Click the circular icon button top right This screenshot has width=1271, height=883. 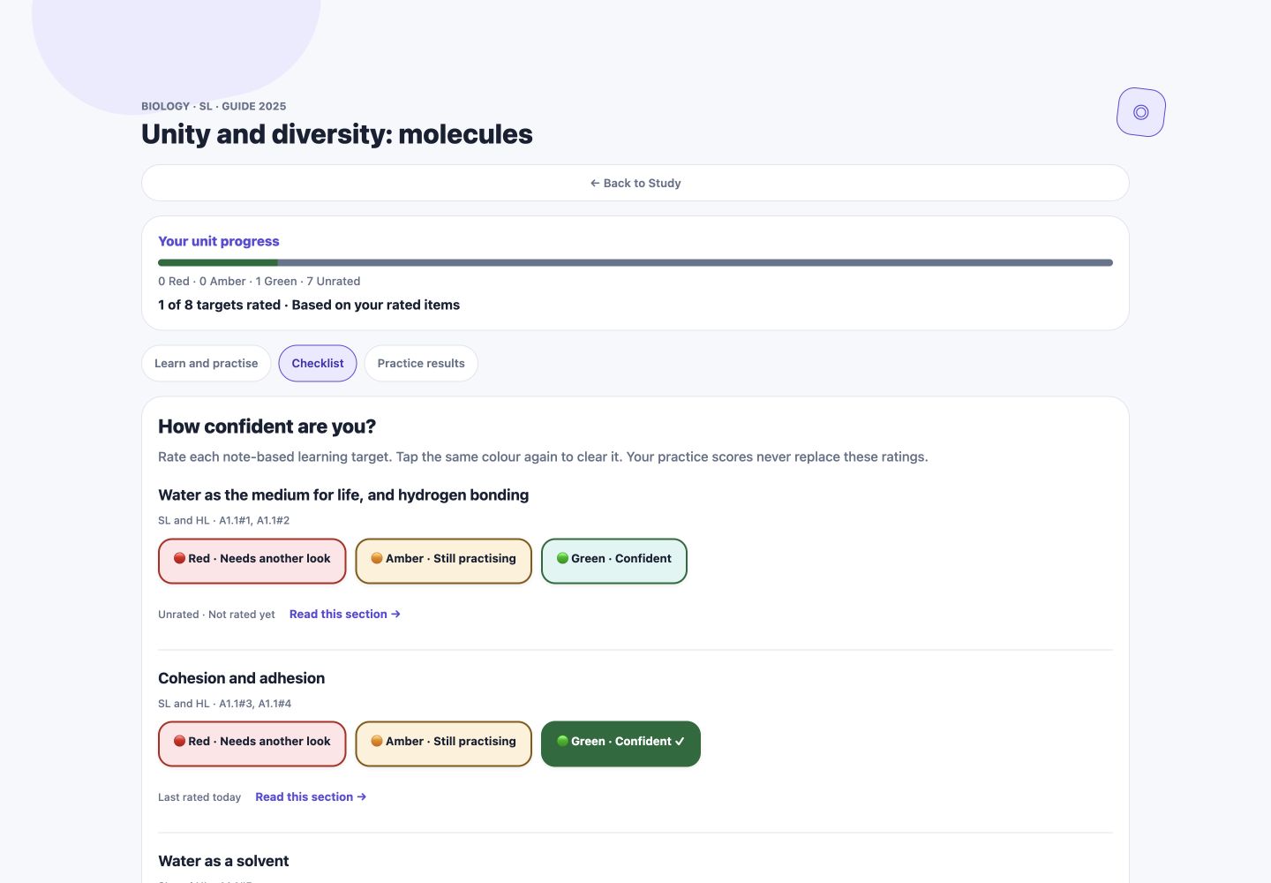[x=1141, y=112]
